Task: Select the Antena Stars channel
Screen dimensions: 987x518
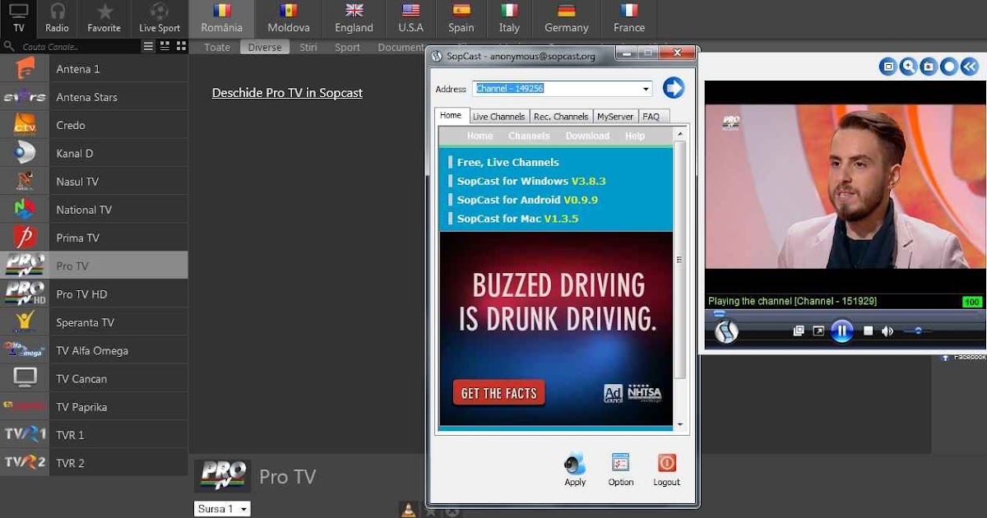Action: coord(94,97)
